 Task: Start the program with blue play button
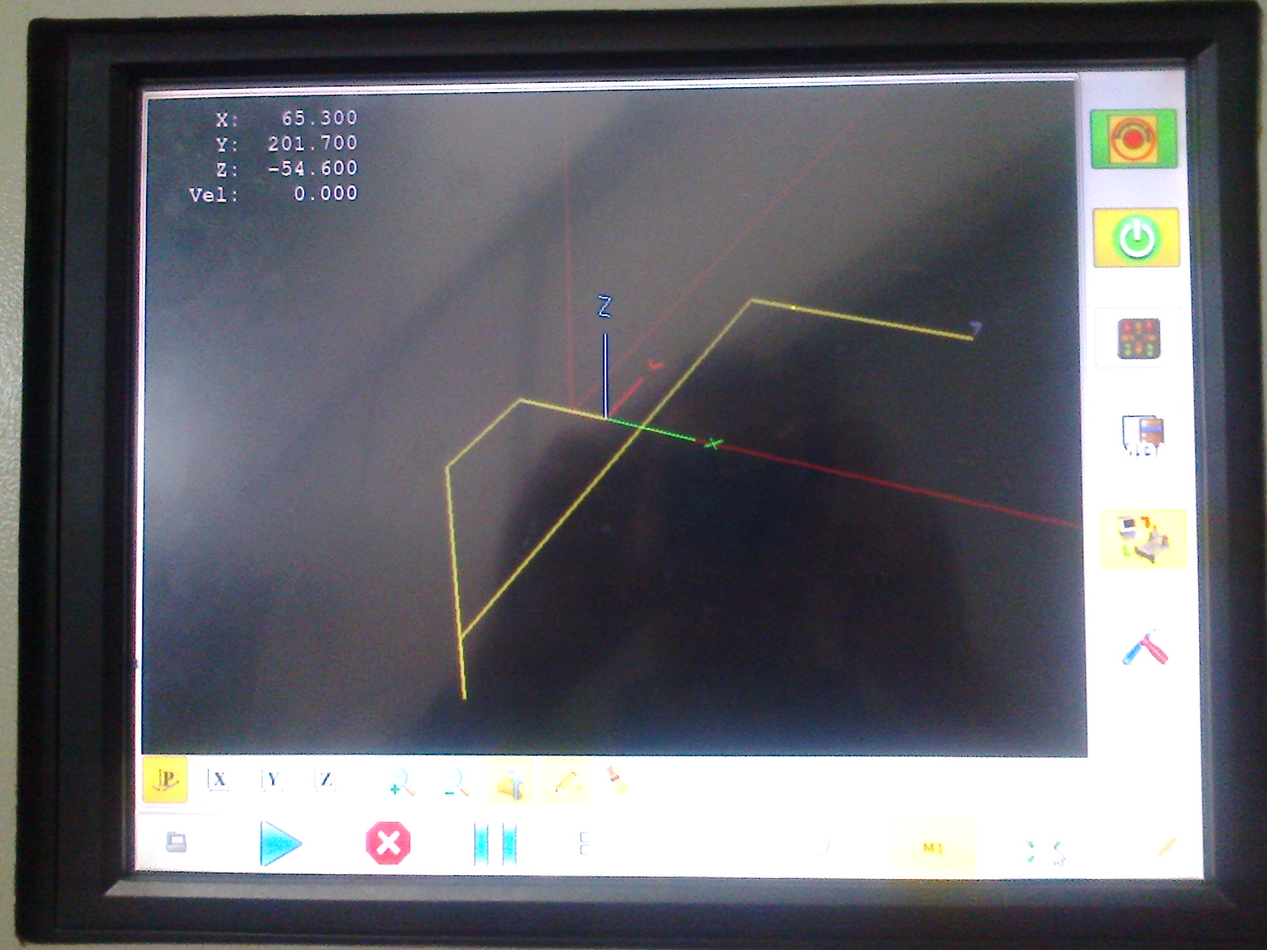(279, 842)
